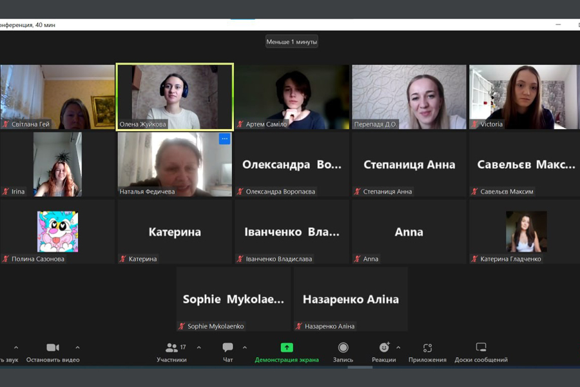Click the large Олександра Во... tile name
The image size is (580, 387).
point(292,164)
